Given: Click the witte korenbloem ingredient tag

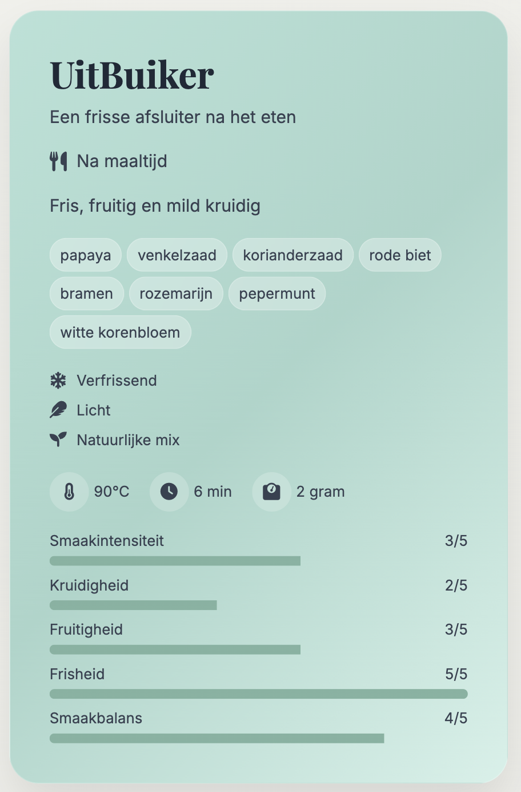Looking at the screenshot, I should coord(120,332).
